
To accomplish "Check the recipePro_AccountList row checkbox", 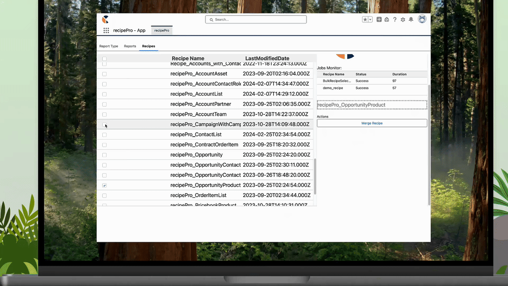I will point(104,94).
